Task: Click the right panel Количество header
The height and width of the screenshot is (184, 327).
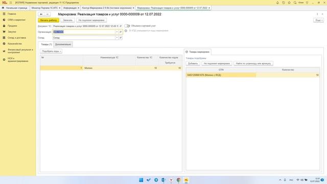Action: coord(288,70)
